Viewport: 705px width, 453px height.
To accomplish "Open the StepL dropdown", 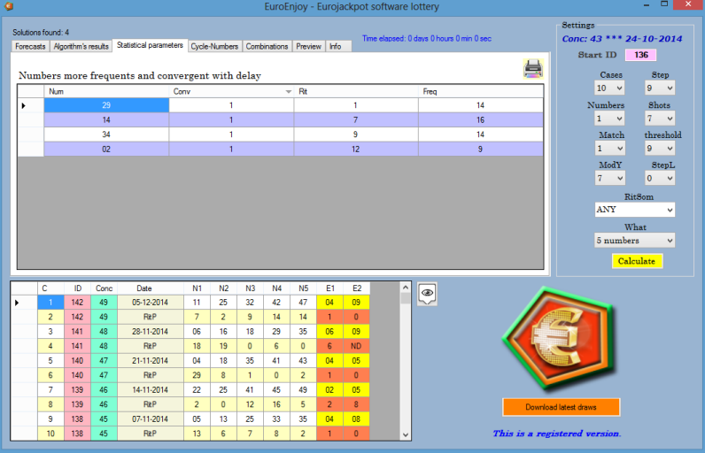I will (660, 178).
